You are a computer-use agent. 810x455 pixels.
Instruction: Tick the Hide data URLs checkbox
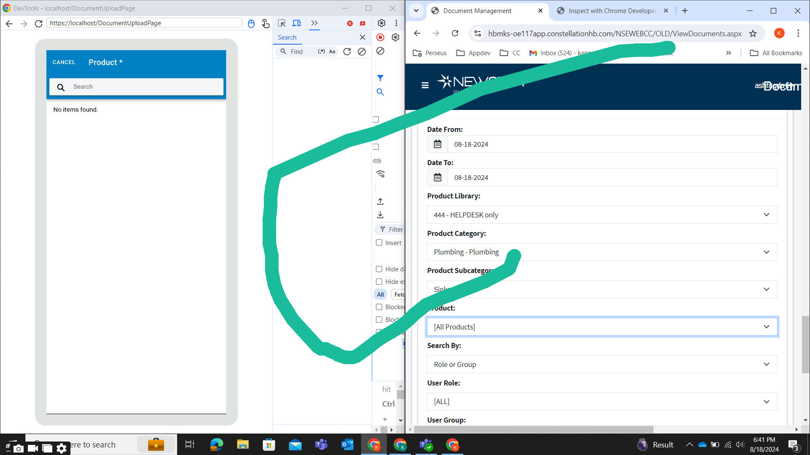[x=379, y=269]
